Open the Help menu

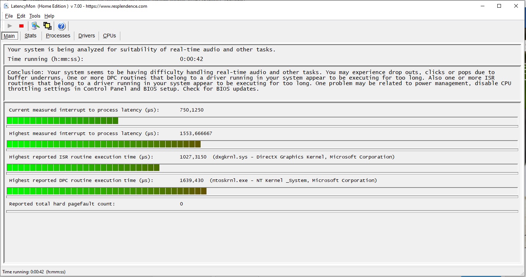(x=49, y=16)
